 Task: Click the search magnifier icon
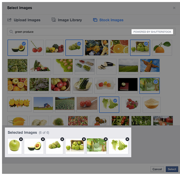(x=11, y=32)
